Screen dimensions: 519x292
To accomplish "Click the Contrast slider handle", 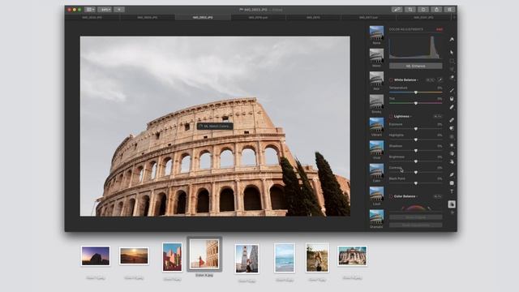I will 416,173.
